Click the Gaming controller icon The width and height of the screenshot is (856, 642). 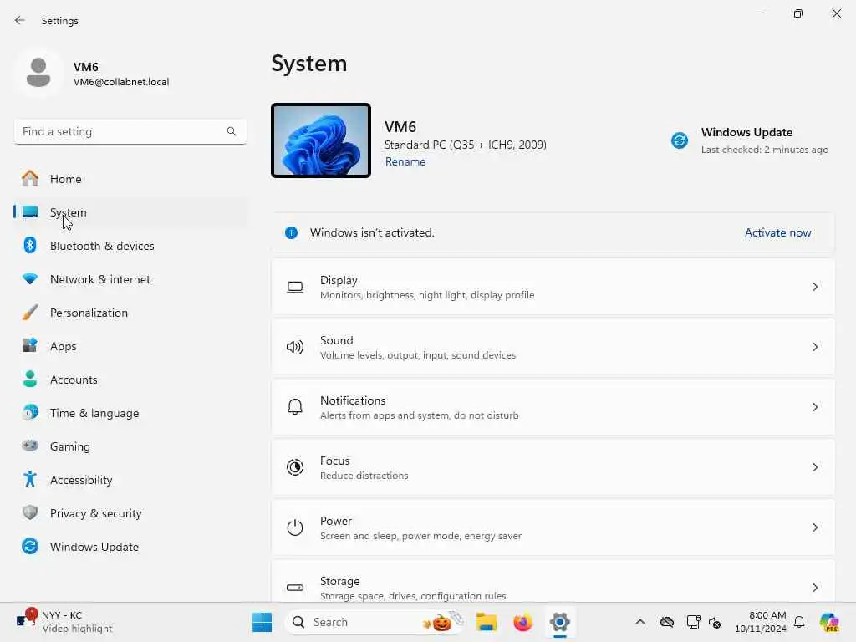click(30, 446)
